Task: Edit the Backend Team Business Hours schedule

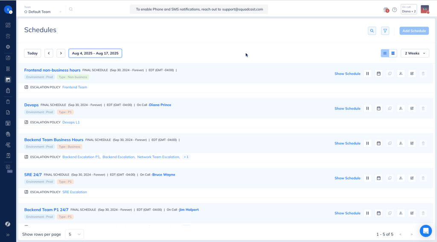Action: tap(412, 143)
